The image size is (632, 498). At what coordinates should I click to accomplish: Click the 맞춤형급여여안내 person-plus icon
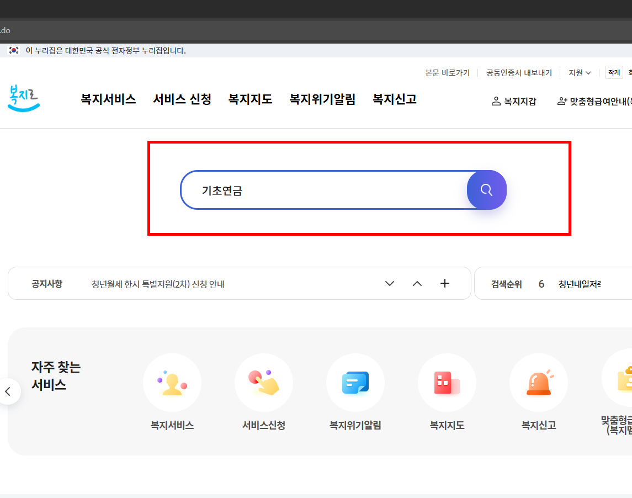point(561,102)
